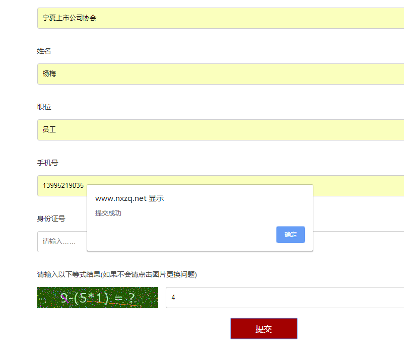Click the 提交成功 message in the dialog
The width and height of the screenshot is (404, 360).
[x=108, y=213]
